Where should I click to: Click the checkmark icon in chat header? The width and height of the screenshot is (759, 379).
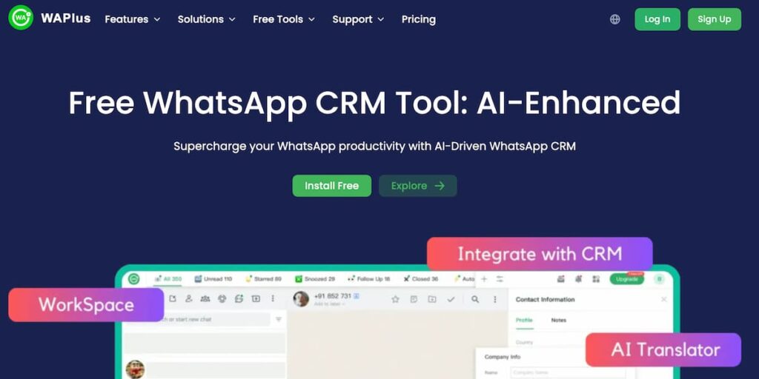pyautogui.click(x=451, y=299)
